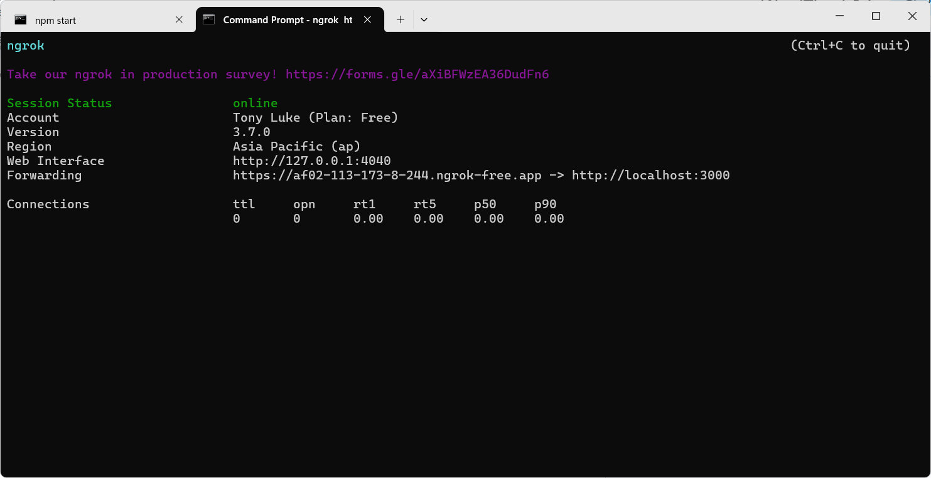Click the Tony Luke account text
This screenshot has height=478, width=931.
267,118
